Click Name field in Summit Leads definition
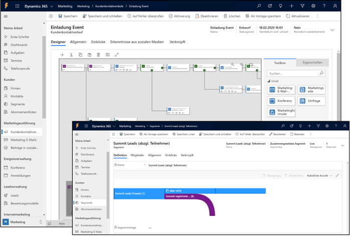 (228, 165)
